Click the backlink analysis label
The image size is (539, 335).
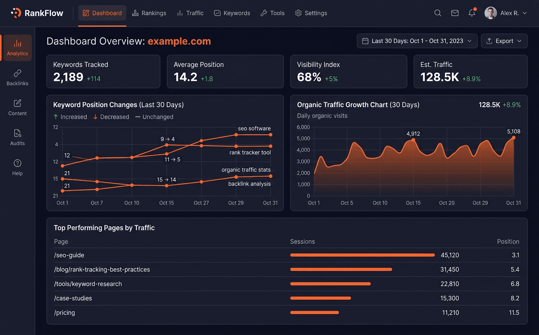[249, 184]
